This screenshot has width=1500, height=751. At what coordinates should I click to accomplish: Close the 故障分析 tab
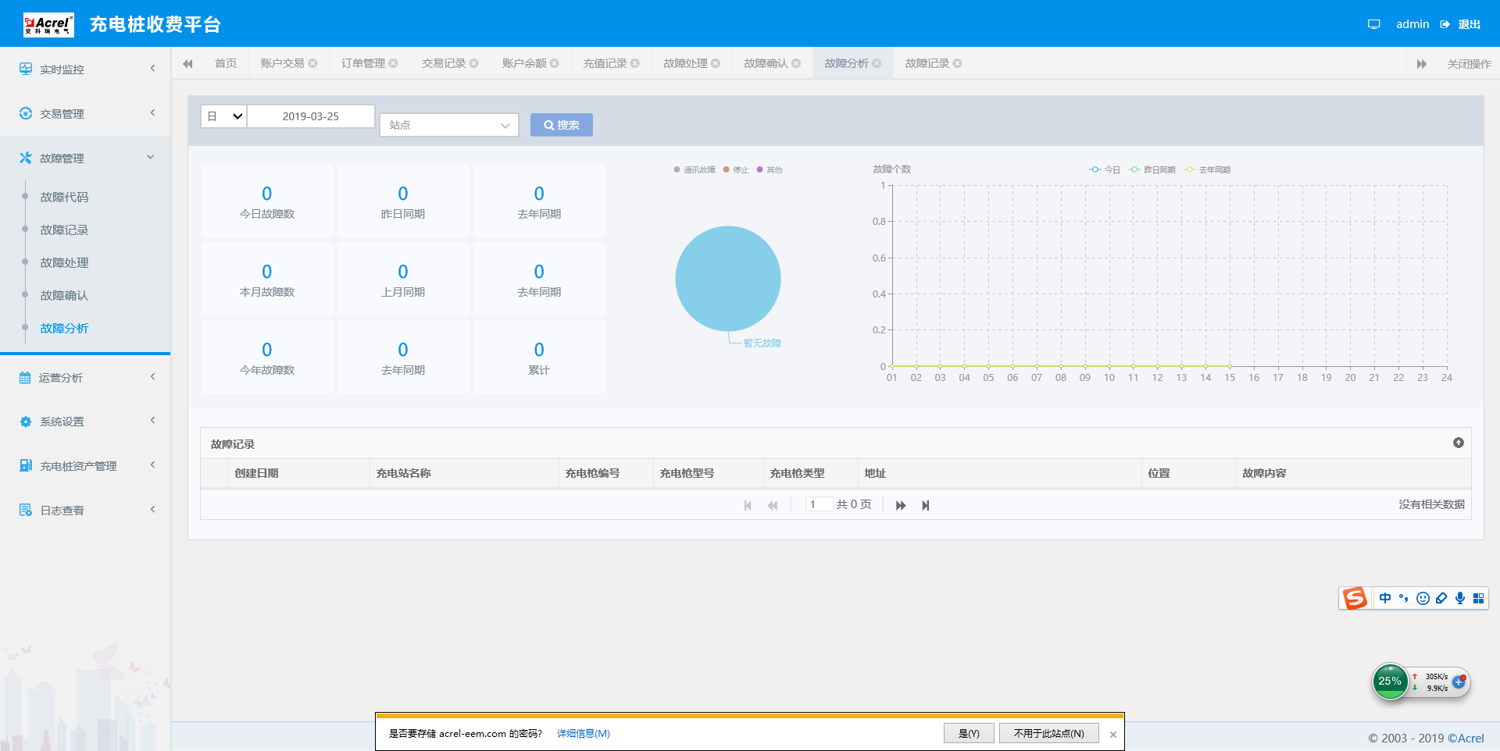[x=876, y=63]
